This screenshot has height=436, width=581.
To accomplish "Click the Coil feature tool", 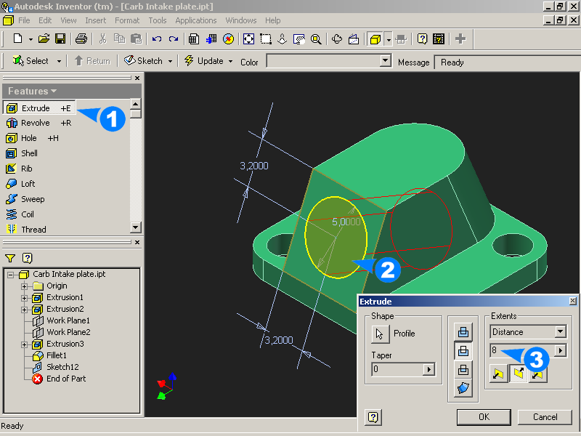I will click(28, 214).
